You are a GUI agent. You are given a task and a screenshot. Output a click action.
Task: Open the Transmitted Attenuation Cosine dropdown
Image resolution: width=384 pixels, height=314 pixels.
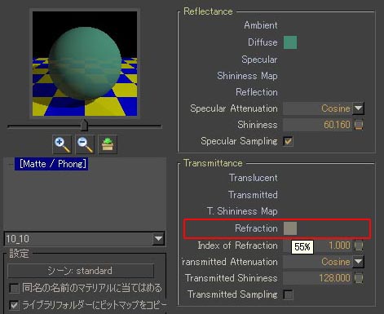click(x=359, y=262)
